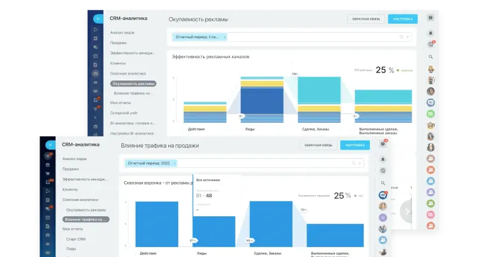The height and width of the screenshot is (257, 488).
Task: Open mail envelope icon in back window dark sidebar
Action: click(x=96, y=82)
